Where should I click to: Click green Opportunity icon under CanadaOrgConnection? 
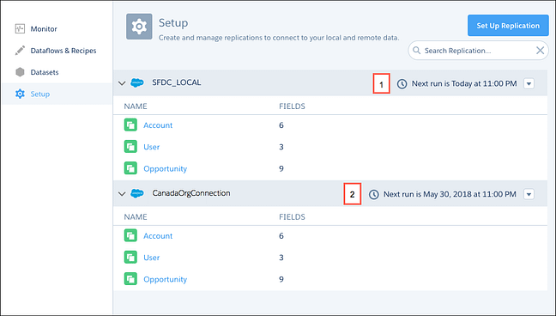coord(130,279)
